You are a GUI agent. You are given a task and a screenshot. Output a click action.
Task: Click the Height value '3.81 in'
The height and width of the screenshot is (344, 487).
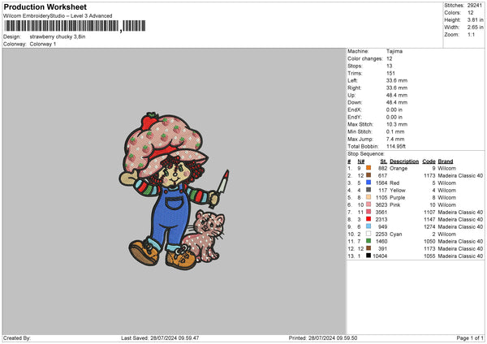click(475, 19)
